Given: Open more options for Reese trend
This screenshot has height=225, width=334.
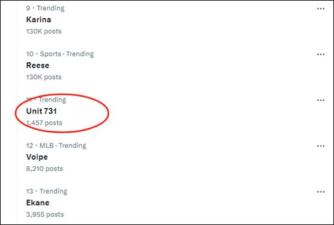Looking at the screenshot, I should tap(321, 55).
